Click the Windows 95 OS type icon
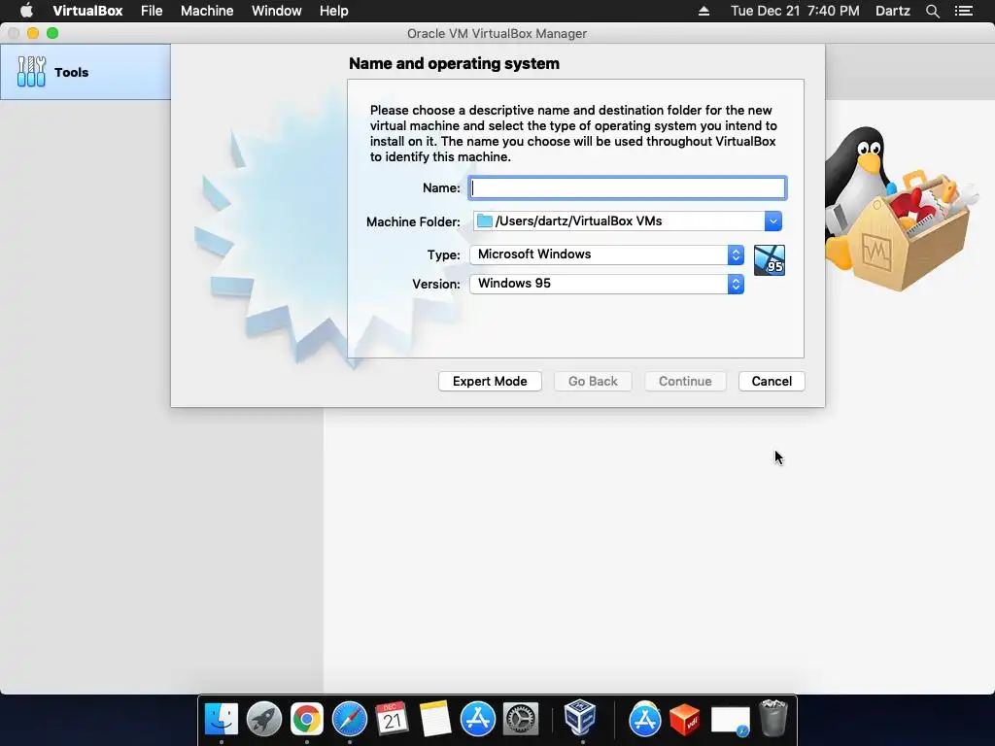This screenshot has width=995, height=746. point(770,260)
